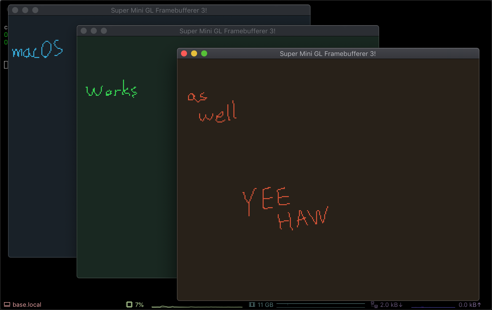Click the red 'HAW' drawing

click(303, 218)
